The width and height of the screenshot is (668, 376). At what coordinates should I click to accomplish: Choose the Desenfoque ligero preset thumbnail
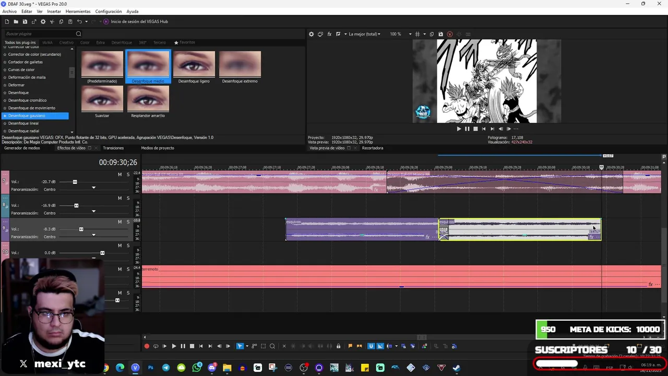(x=194, y=64)
